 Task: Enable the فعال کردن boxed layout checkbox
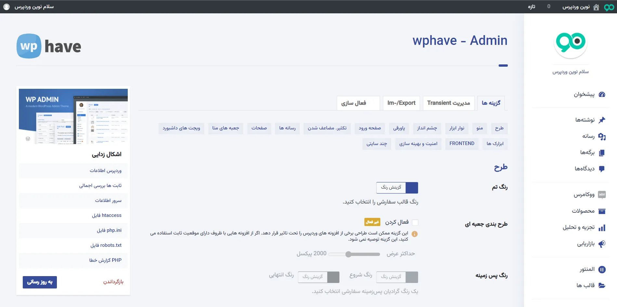415,222
